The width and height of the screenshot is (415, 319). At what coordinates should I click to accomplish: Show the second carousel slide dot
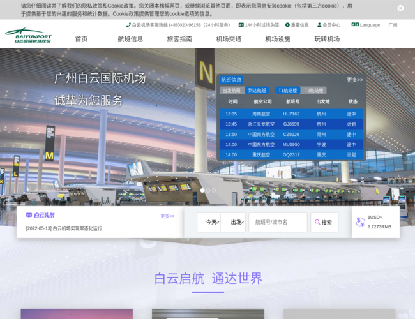(x=208, y=191)
